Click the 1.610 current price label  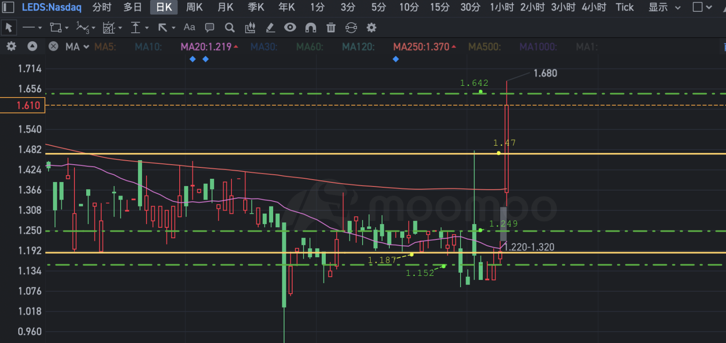tap(23, 105)
